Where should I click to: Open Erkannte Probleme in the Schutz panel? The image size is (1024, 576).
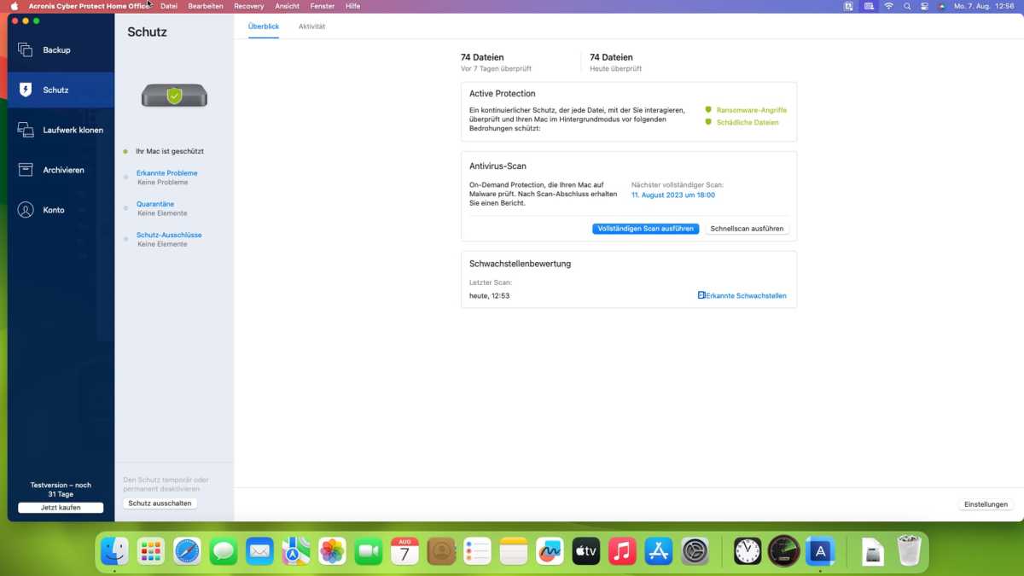pyautogui.click(x=167, y=173)
